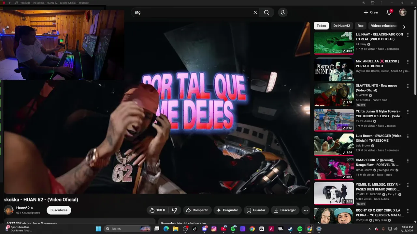Click the Windows Start button
Viewport: 417px width, 234px height.
[x=98, y=229]
